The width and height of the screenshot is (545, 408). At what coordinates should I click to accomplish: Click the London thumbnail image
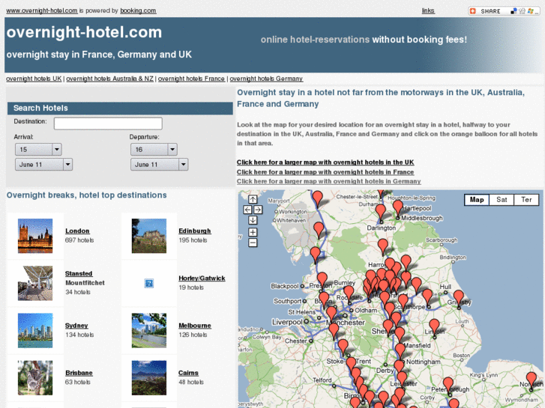coord(35,236)
